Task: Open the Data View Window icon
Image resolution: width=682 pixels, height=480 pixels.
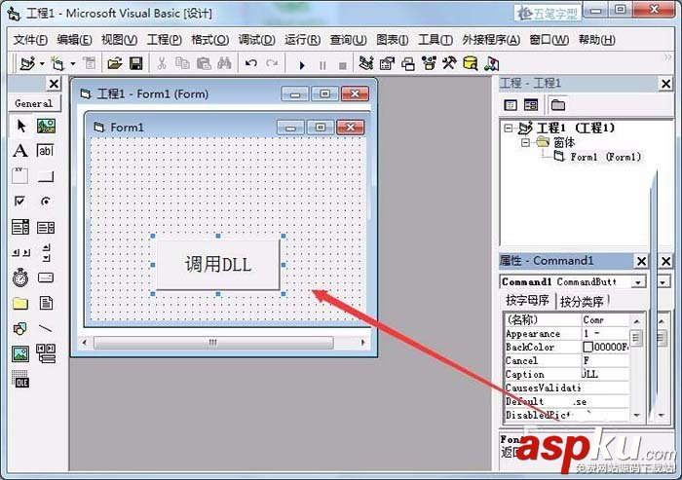Action: (x=471, y=64)
